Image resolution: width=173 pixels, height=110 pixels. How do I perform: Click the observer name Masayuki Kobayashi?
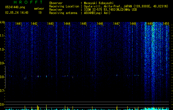[99, 3]
